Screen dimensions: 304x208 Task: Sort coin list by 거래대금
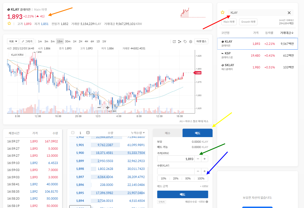[x=287, y=33]
